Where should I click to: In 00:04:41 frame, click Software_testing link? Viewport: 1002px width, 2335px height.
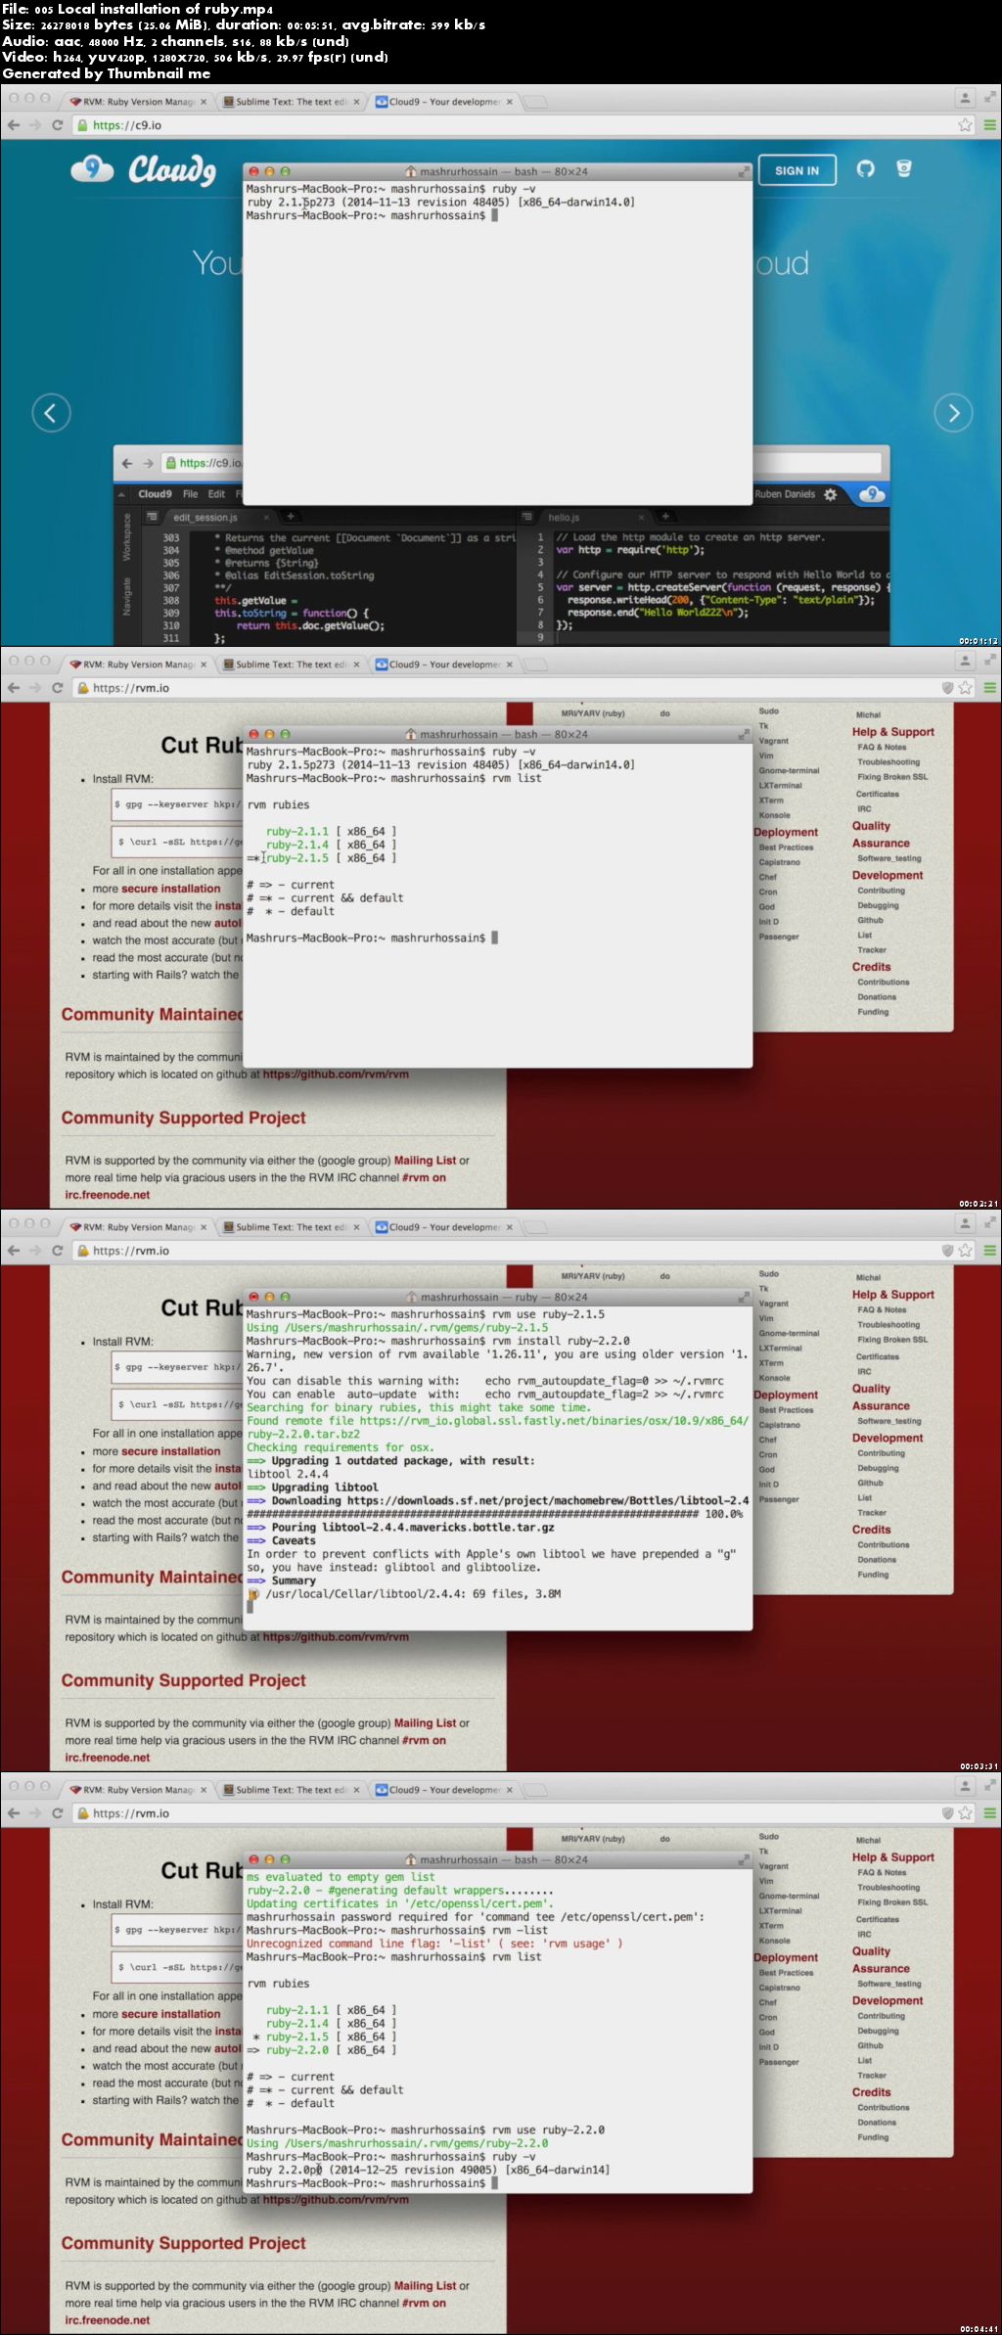tap(889, 1984)
